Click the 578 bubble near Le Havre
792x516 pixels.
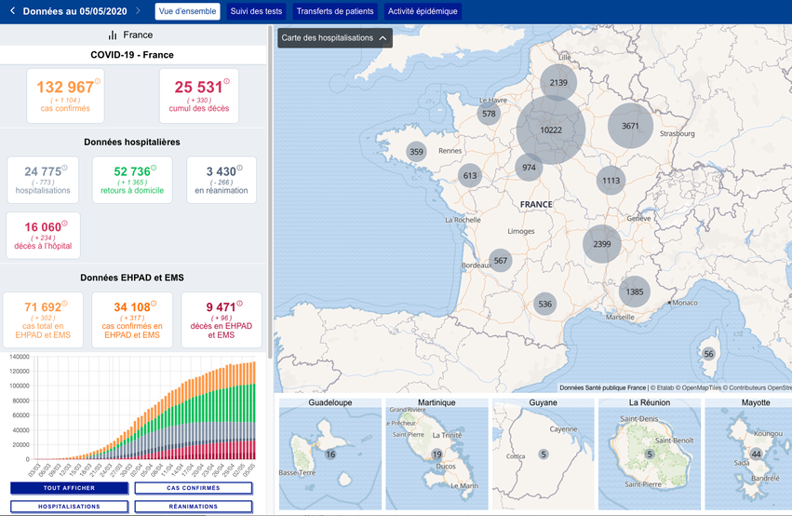(x=489, y=114)
